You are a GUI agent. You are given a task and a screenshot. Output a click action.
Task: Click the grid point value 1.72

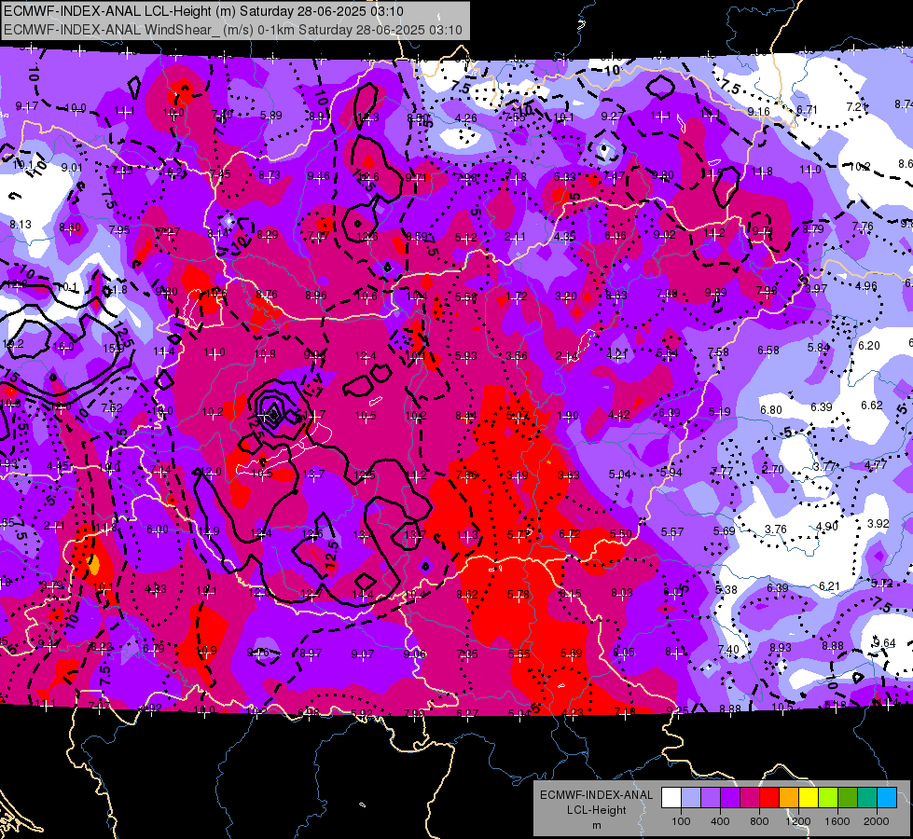(x=517, y=296)
